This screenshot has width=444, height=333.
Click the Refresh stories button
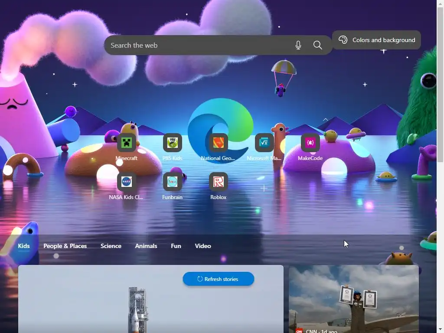tap(219, 279)
